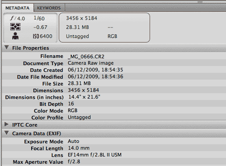Expand the IPTC Core section
This screenshot has height=166, width=226.
point(6,124)
